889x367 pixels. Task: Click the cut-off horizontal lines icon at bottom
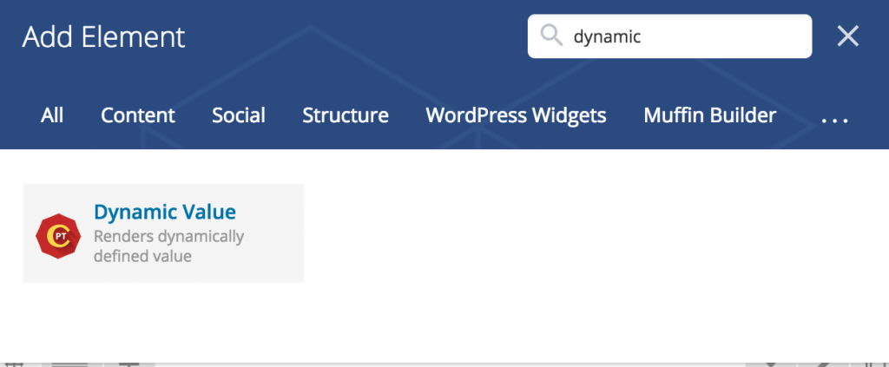point(70,364)
